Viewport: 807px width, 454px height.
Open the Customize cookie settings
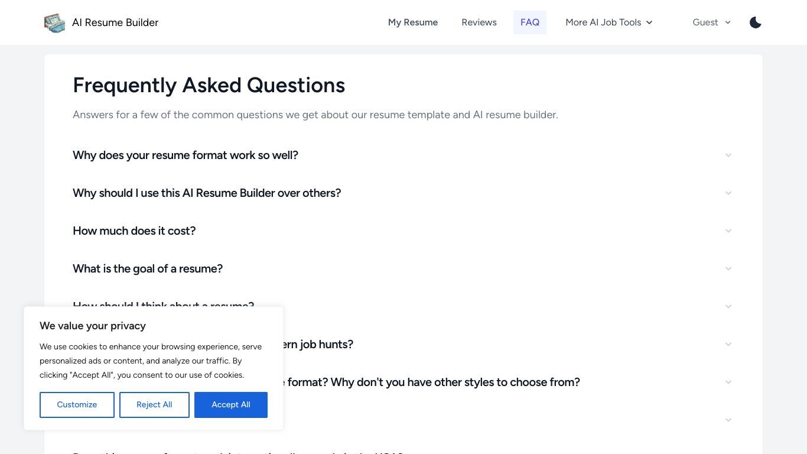[x=77, y=405]
